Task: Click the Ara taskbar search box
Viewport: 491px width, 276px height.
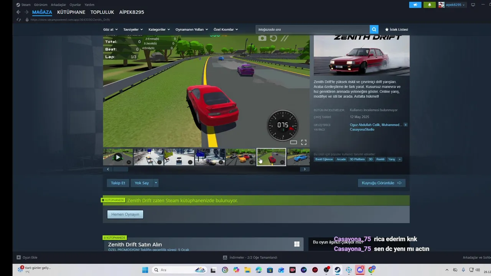Action: click(x=179, y=270)
